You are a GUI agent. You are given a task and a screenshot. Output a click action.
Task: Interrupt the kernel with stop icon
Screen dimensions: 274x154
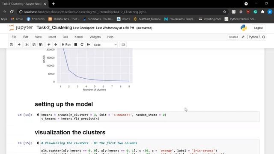point(76,44)
